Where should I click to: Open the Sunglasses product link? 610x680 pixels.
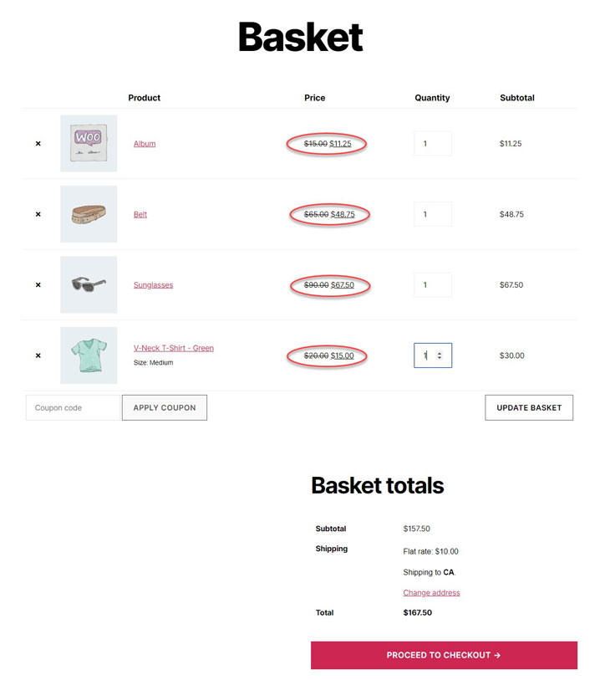point(154,285)
